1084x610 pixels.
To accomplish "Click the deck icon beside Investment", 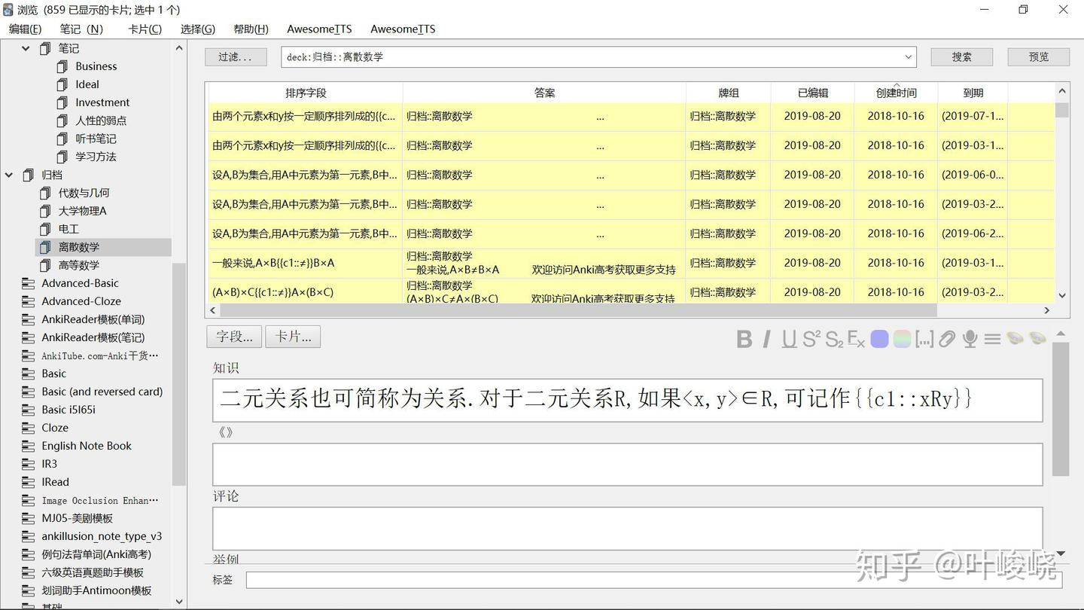I will (x=62, y=102).
